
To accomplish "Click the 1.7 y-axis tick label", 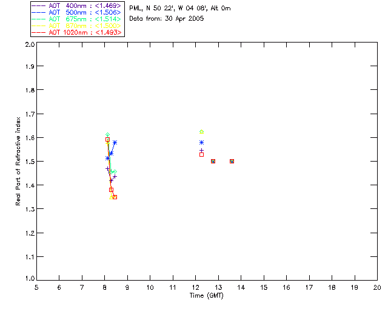I will [30, 114].
